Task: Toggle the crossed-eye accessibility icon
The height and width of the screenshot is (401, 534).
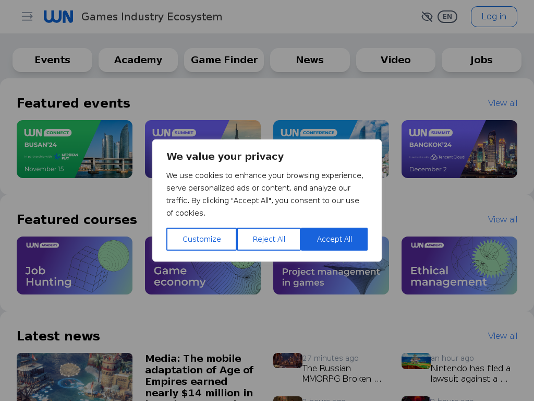Action: (427, 16)
